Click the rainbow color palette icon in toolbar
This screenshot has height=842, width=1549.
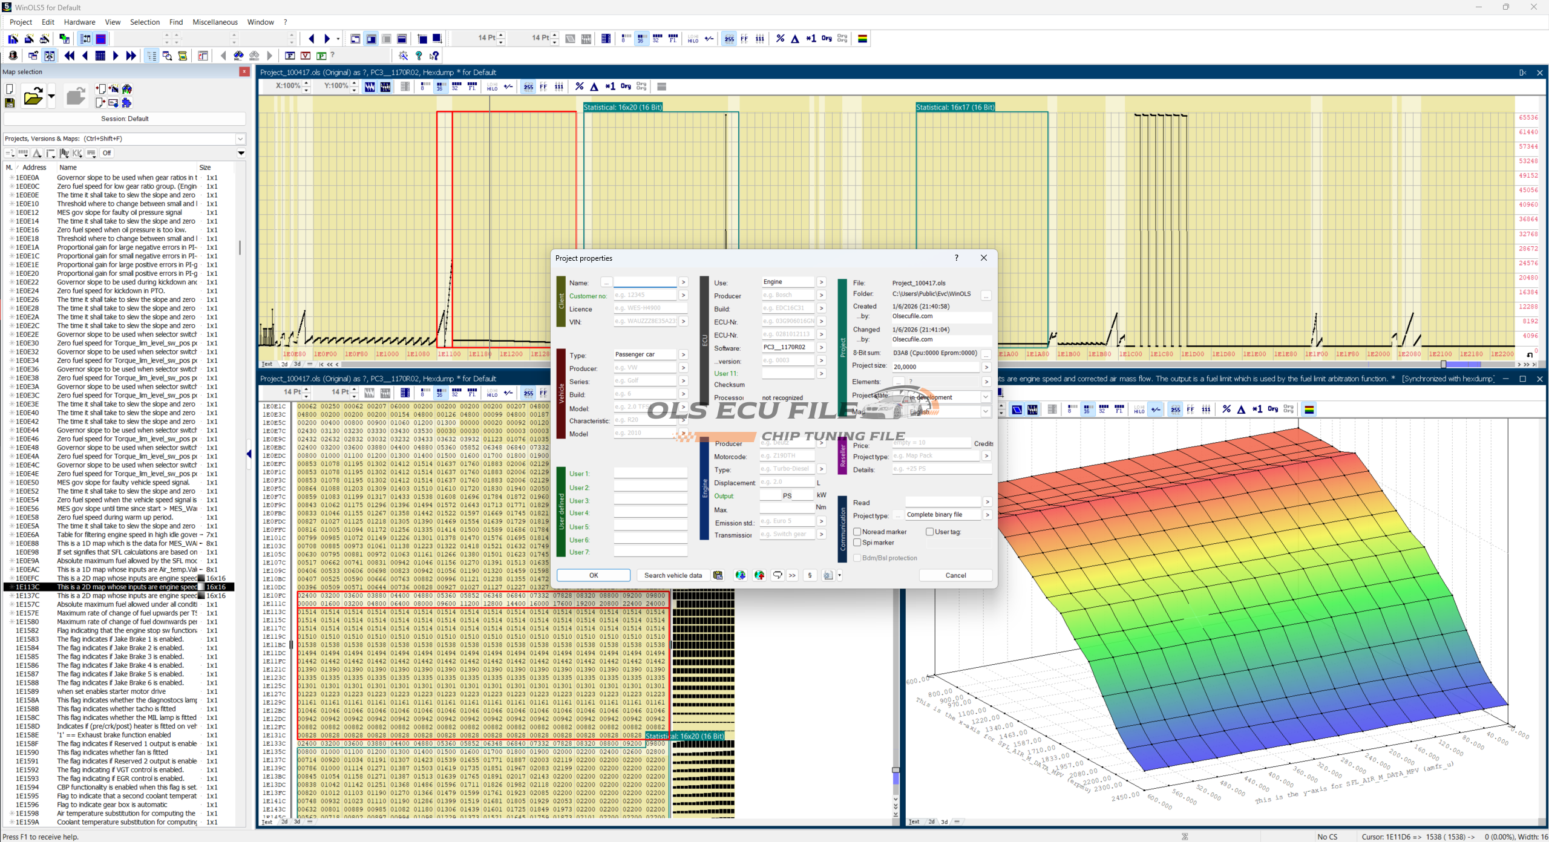(863, 39)
